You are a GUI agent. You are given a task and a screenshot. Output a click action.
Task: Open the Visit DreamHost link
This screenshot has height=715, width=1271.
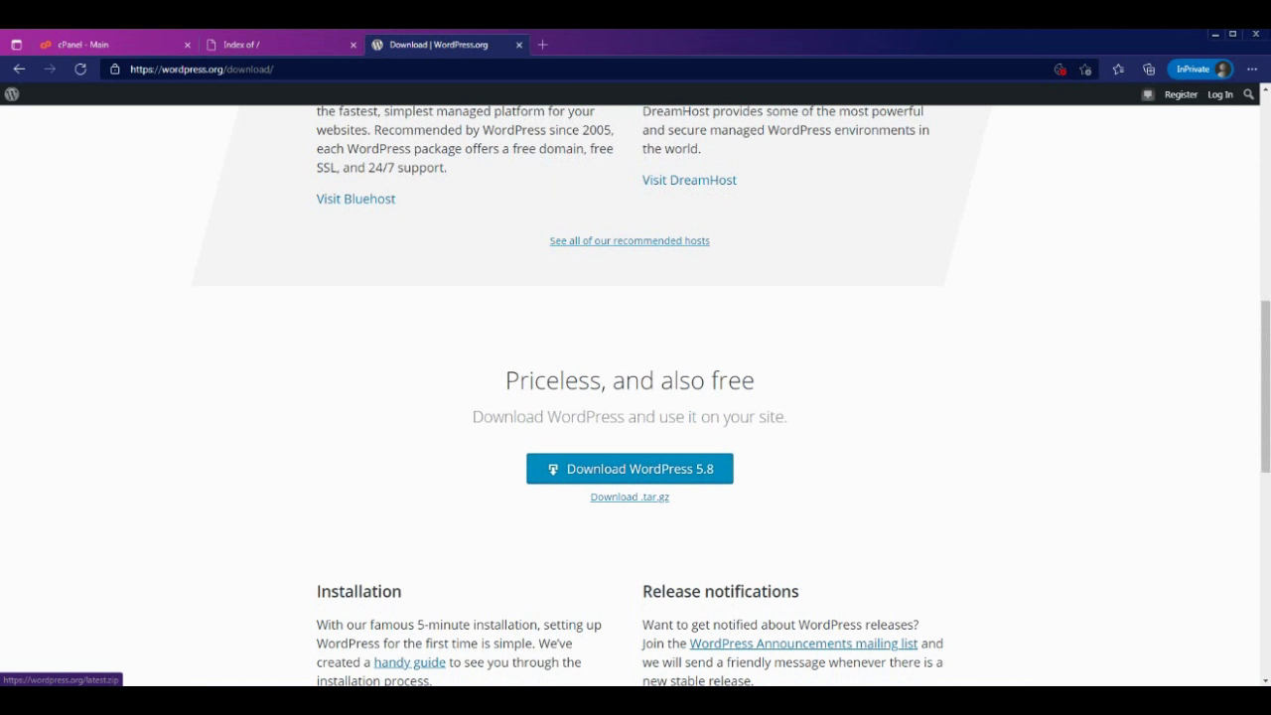(x=689, y=180)
